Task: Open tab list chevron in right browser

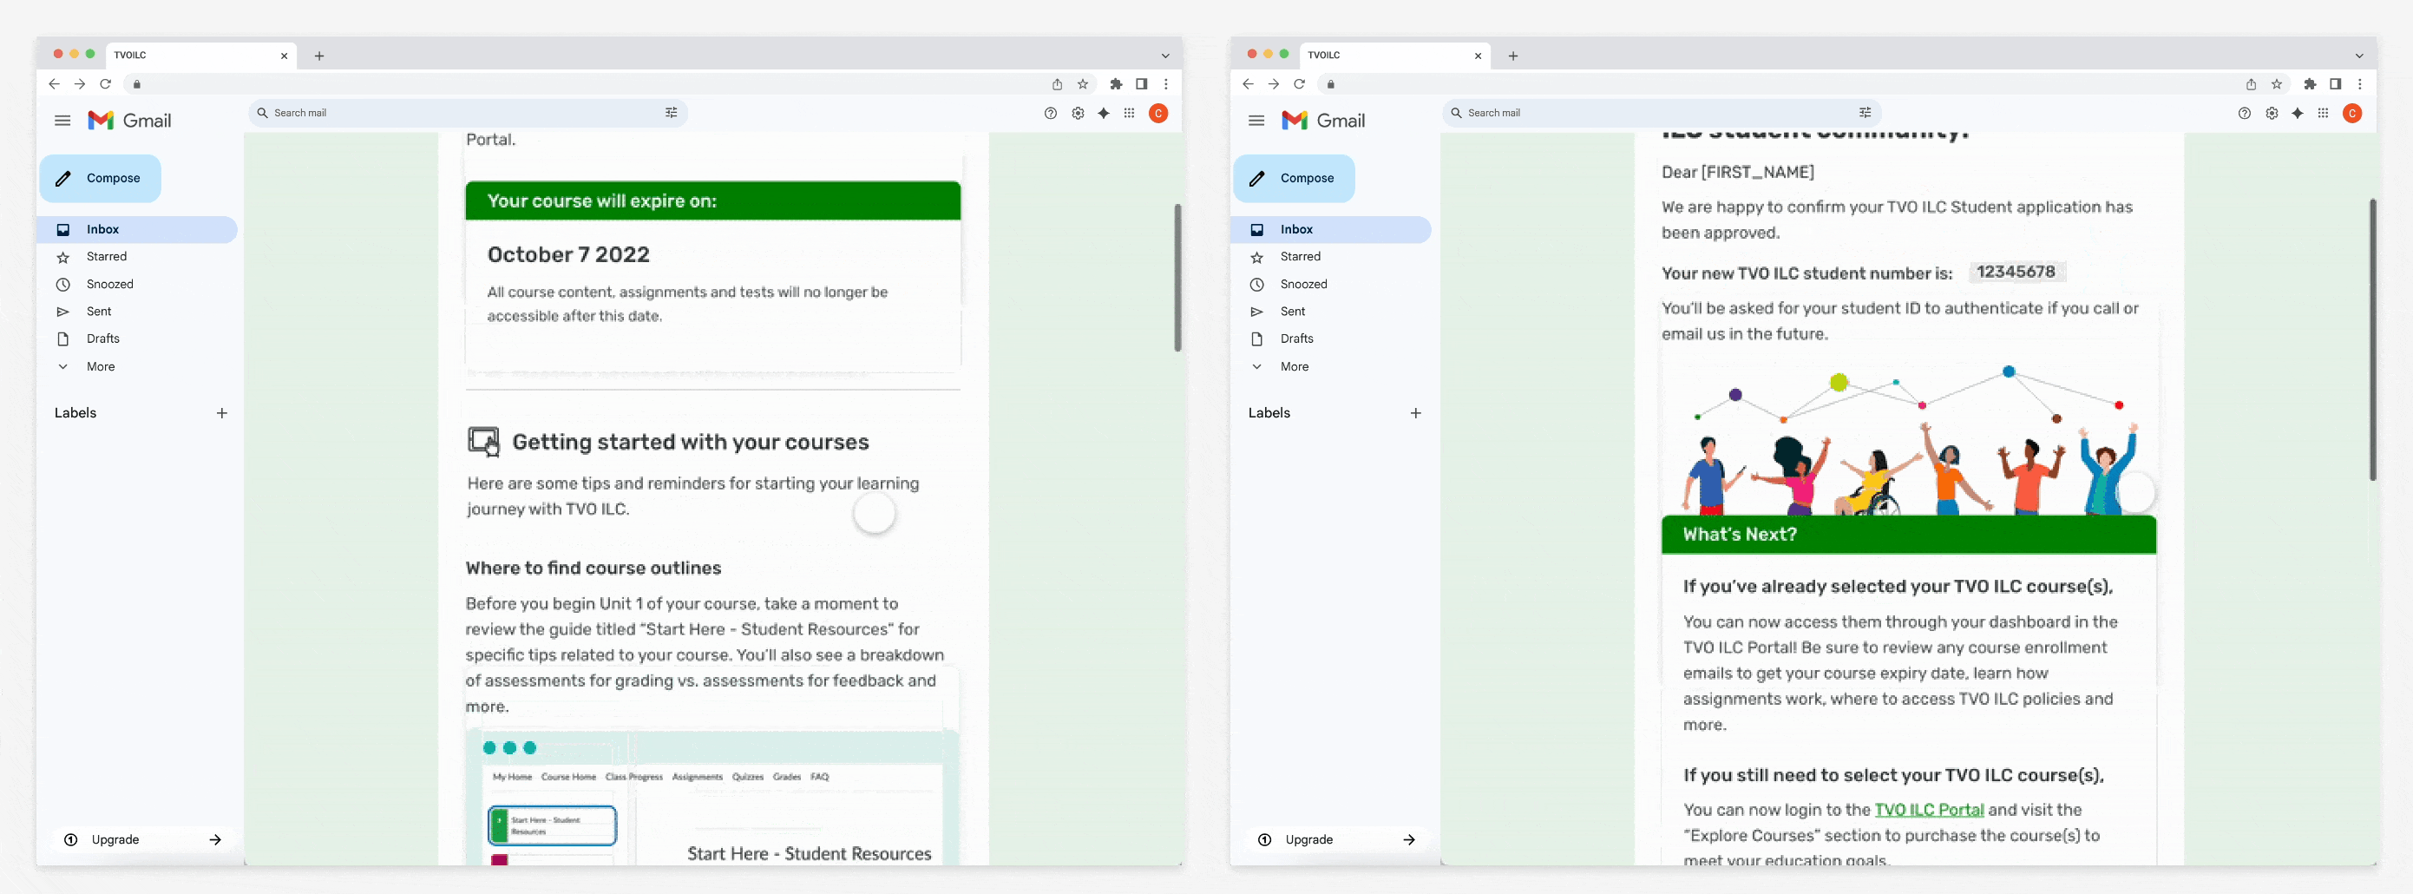Action: pyautogui.click(x=2358, y=56)
